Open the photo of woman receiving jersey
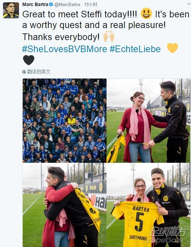This screenshot has height=247, width=191. point(148,121)
